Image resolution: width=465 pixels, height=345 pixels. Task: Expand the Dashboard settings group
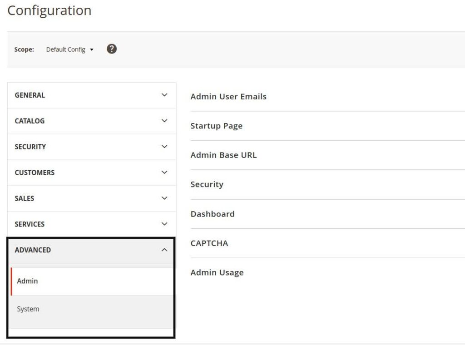click(x=213, y=214)
